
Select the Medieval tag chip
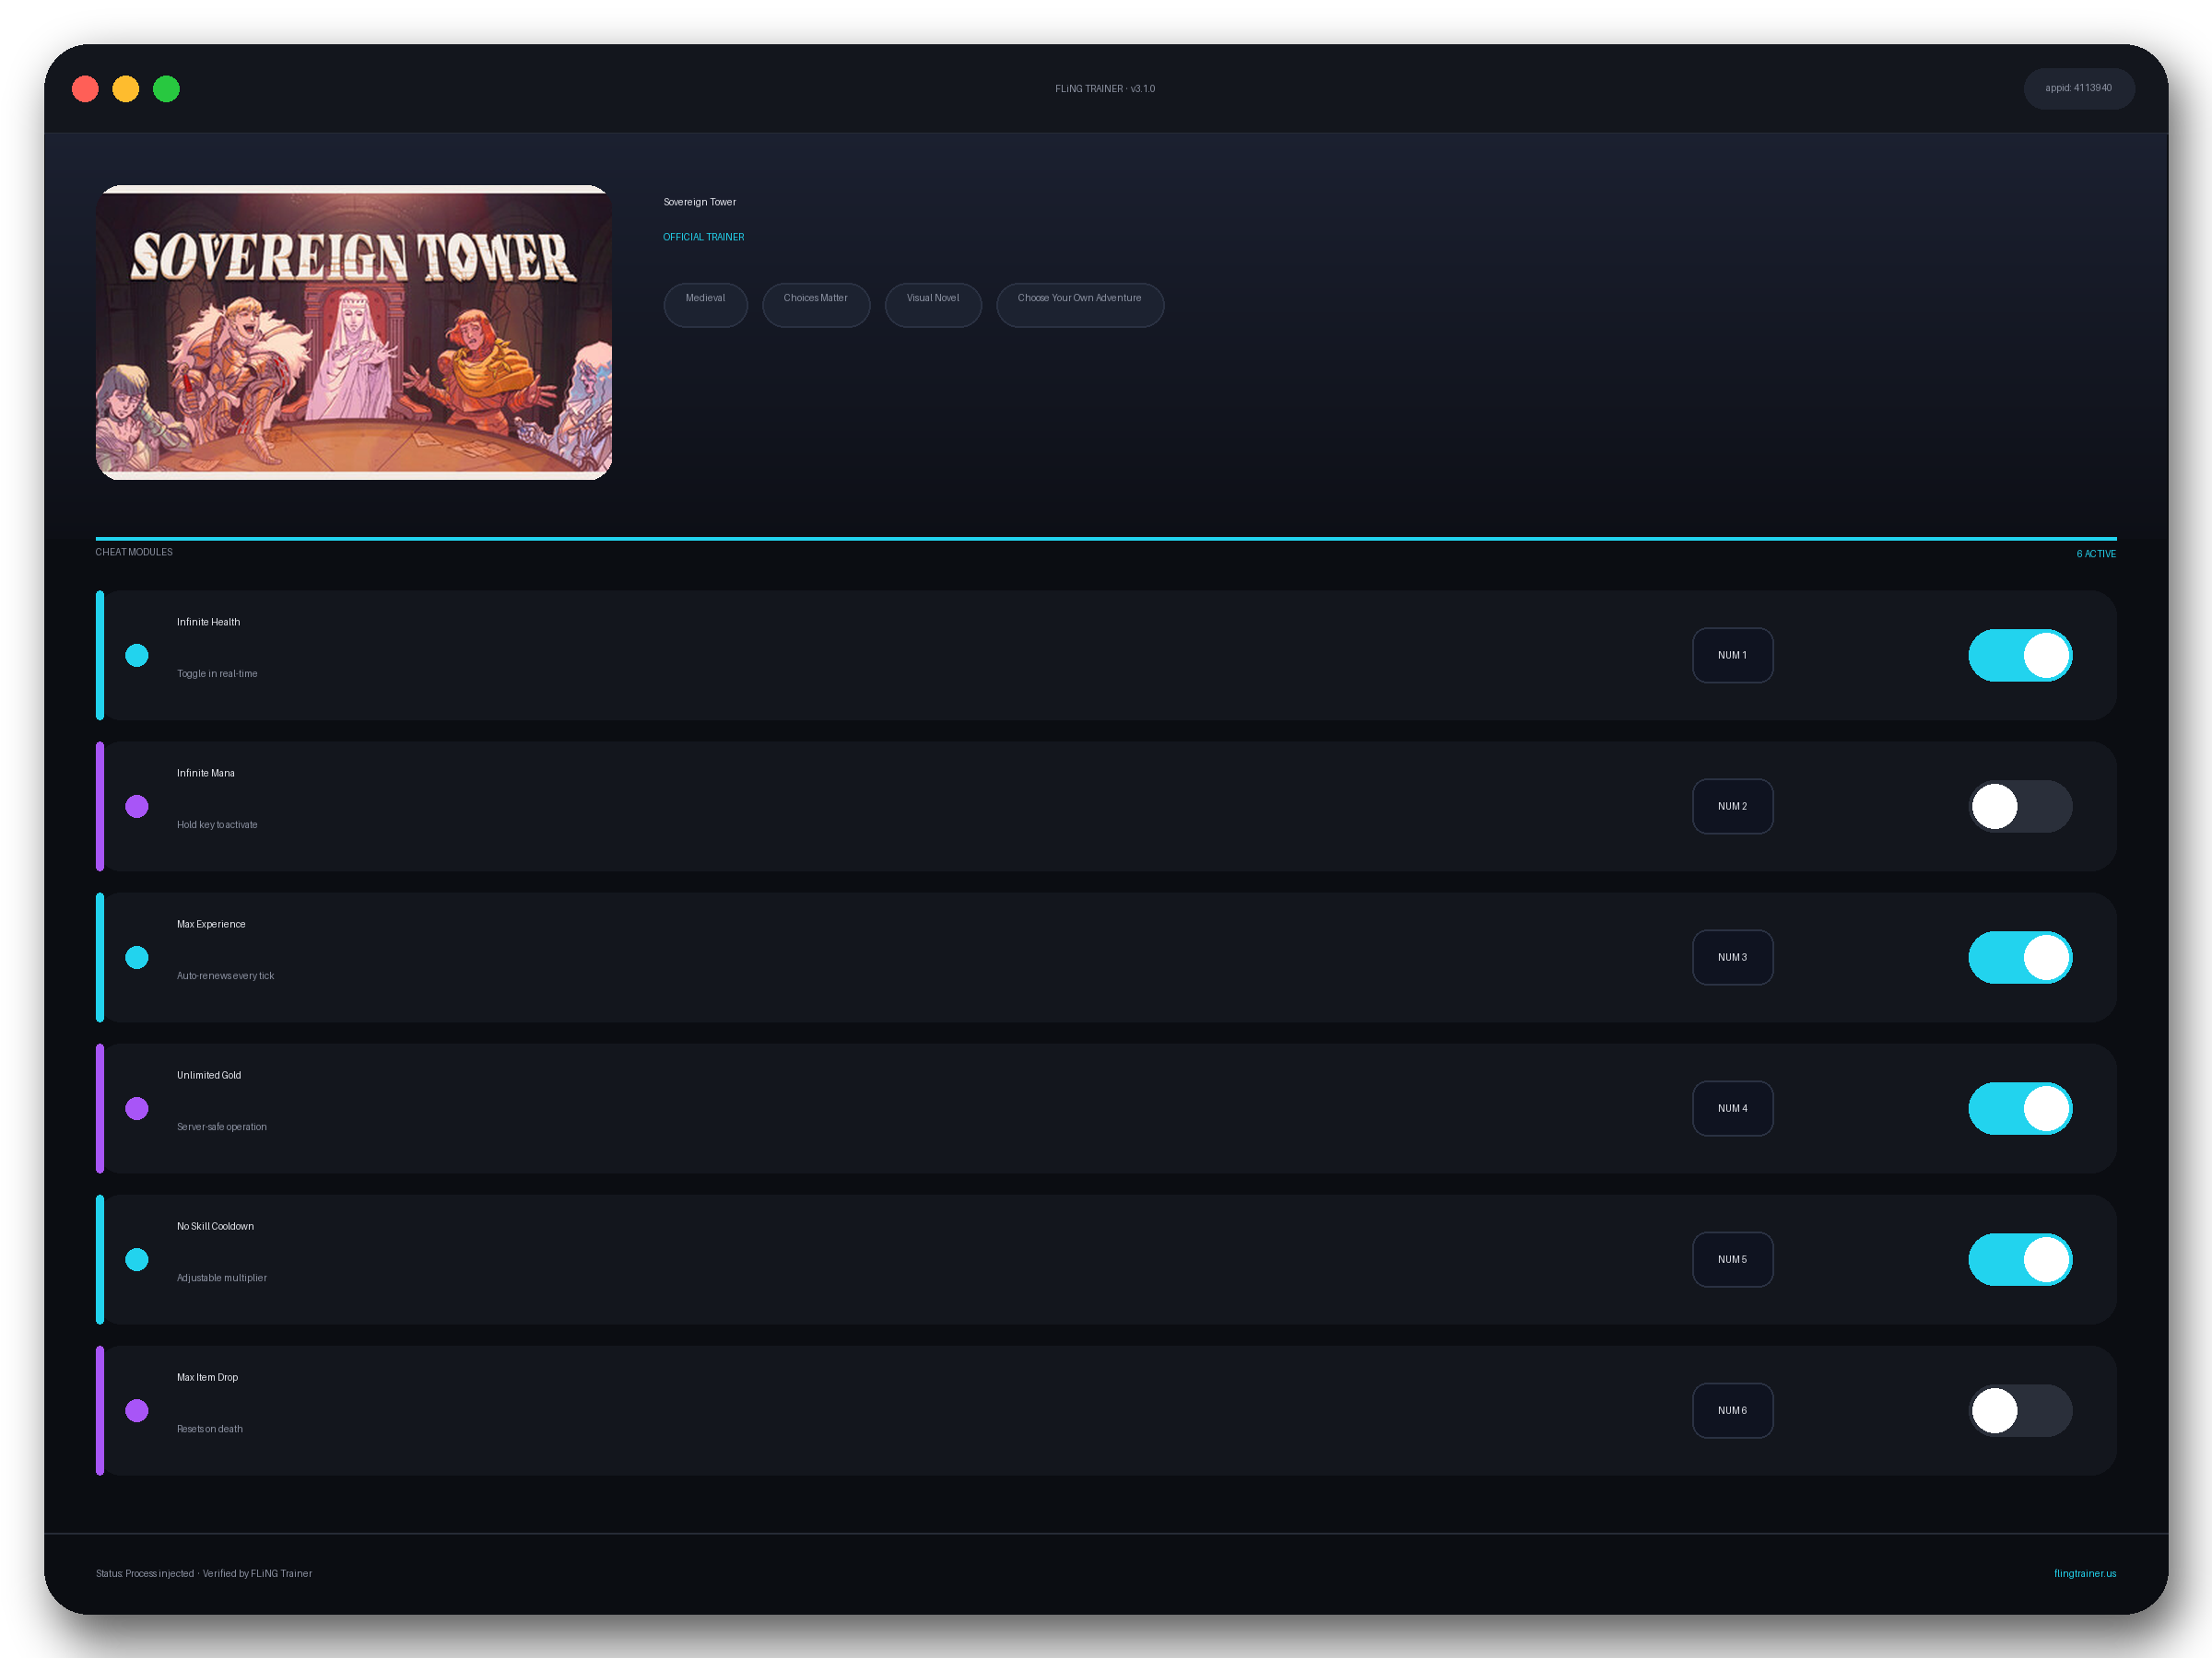pyautogui.click(x=705, y=304)
